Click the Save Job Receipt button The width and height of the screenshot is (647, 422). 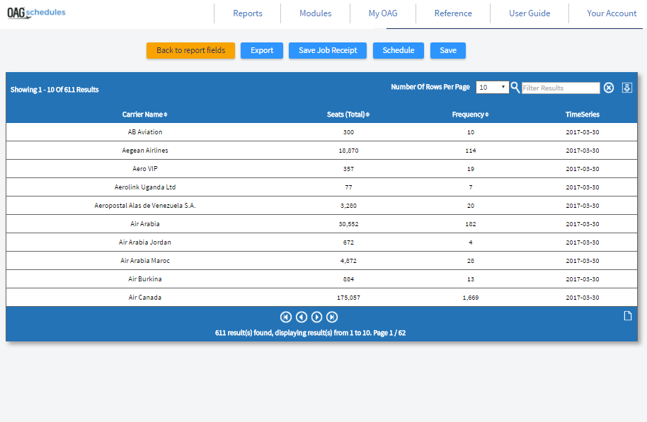point(328,50)
